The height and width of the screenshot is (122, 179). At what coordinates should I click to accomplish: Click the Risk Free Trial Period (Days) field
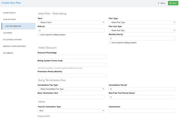pos(142,97)
